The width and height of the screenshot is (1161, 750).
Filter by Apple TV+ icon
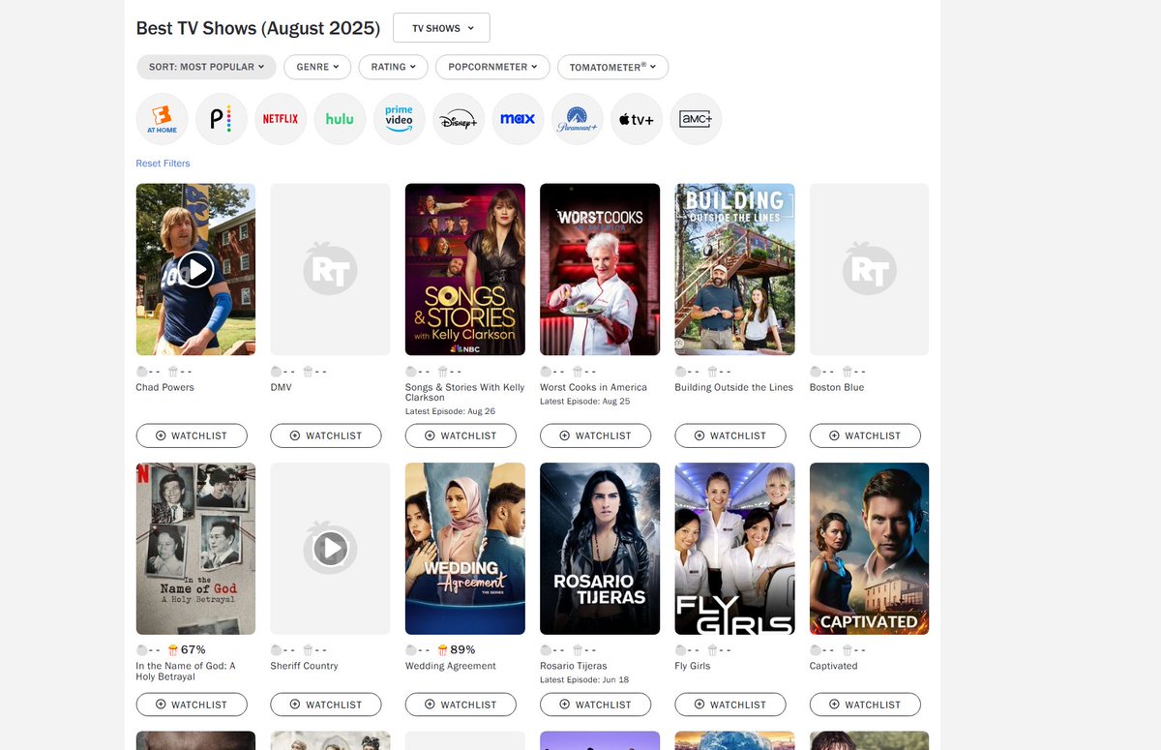coord(637,119)
